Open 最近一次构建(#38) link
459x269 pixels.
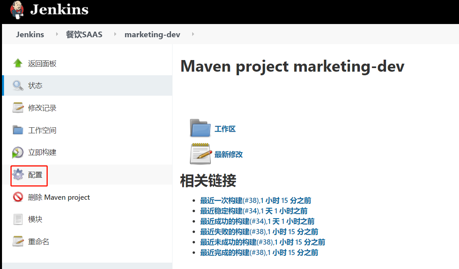pos(255,201)
